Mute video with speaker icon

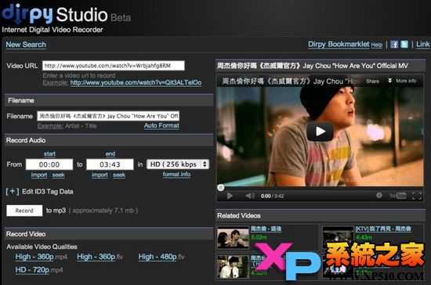point(250,196)
